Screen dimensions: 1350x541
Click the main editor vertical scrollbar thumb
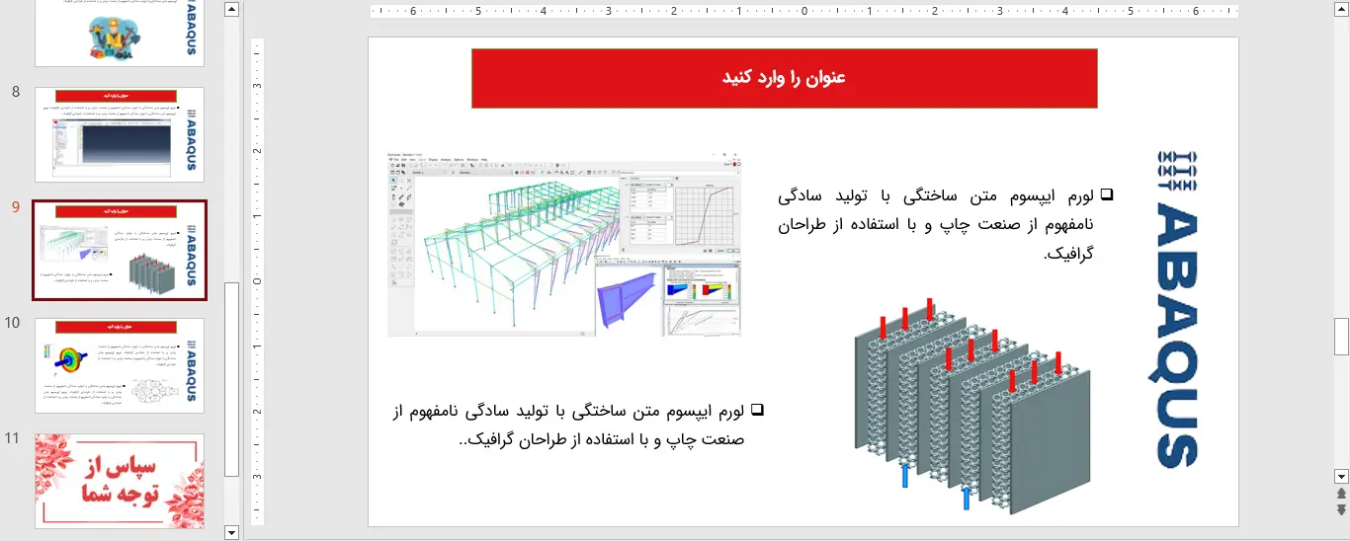(x=1341, y=337)
